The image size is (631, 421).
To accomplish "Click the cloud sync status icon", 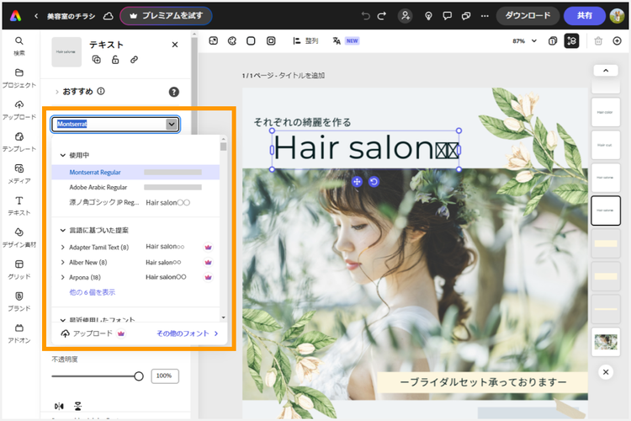I will pyautogui.click(x=109, y=16).
